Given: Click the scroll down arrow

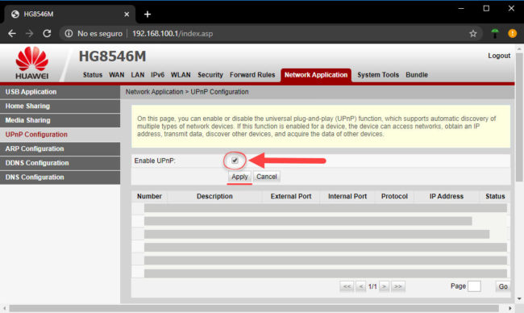Looking at the screenshot, I should click(x=519, y=298).
